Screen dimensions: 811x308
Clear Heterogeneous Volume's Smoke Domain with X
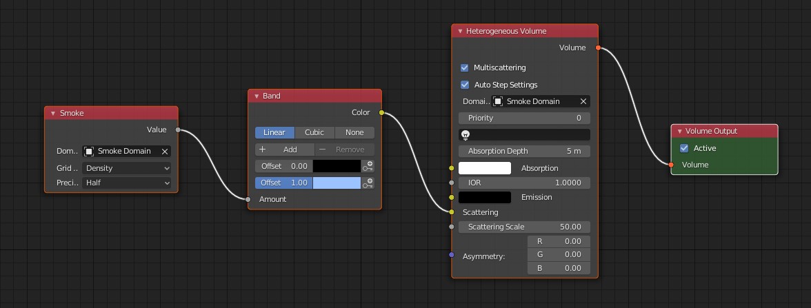pos(583,101)
